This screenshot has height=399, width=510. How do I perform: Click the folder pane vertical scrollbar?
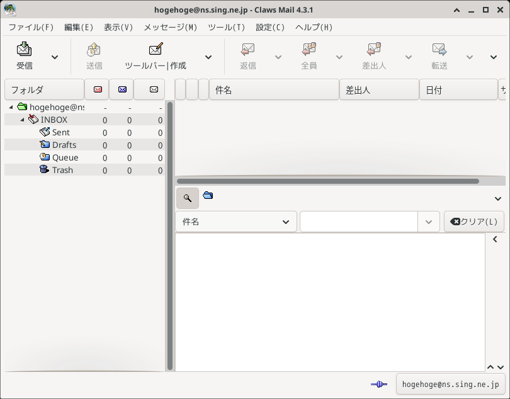click(x=170, y=236)
